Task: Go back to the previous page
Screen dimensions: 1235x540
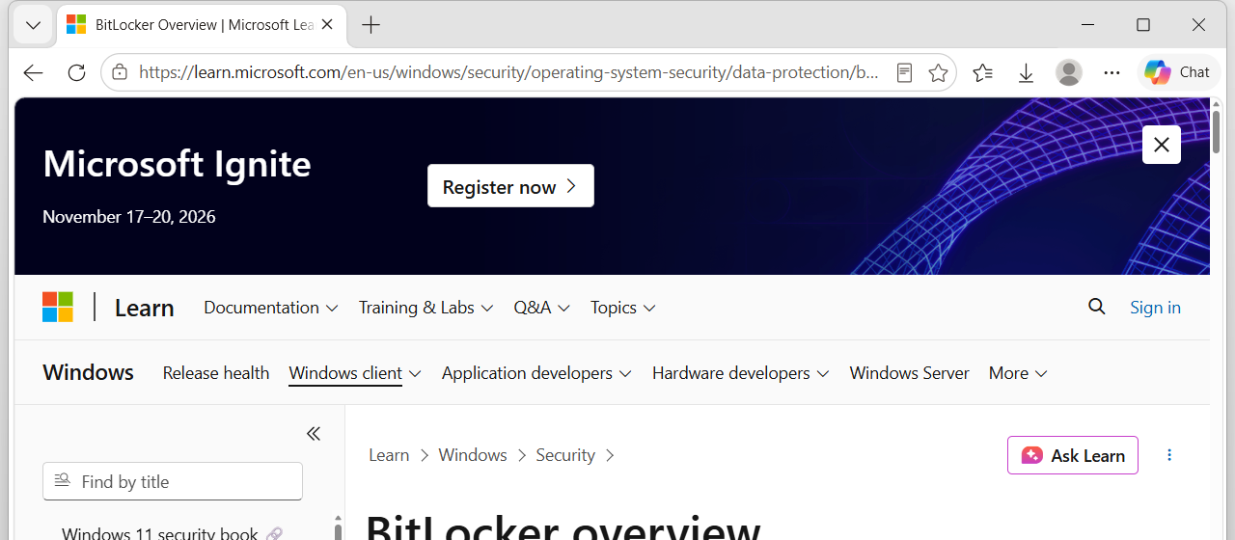Action: pos(33,72)
